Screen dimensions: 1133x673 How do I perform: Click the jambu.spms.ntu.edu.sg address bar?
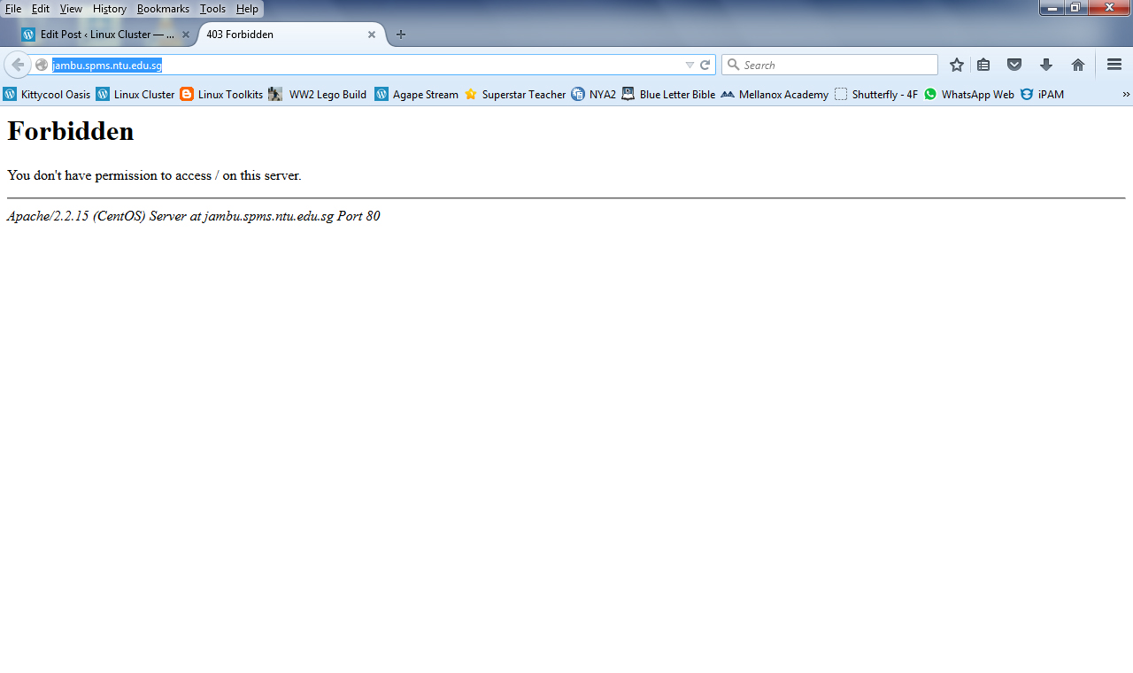pyautogui.click(x=354, y=65)
